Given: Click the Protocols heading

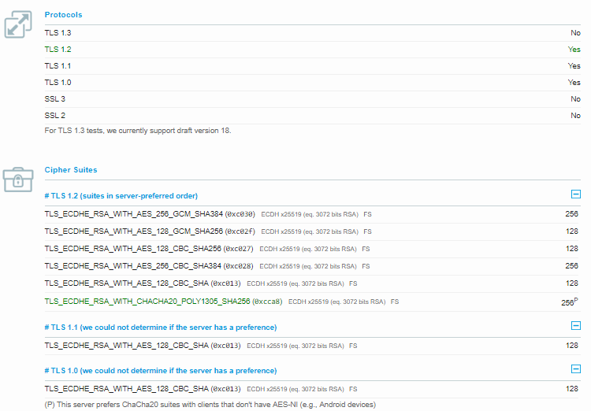Looking at the screenshot, I should tap(63, 15).
